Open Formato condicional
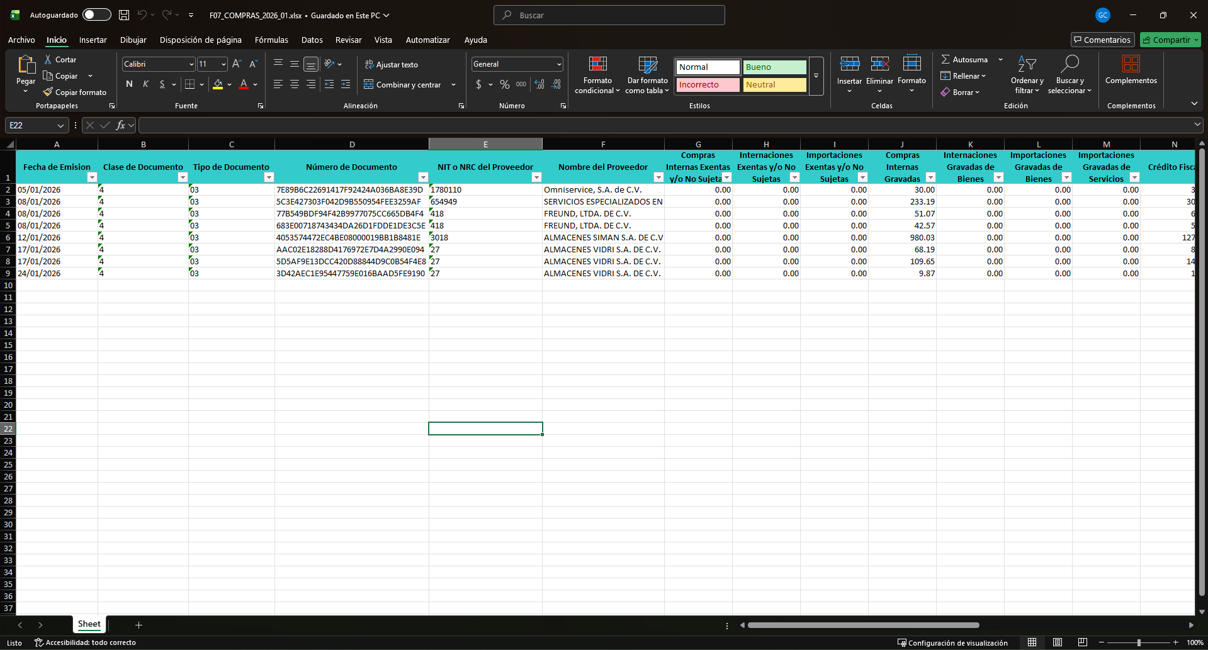The image size is (1208, 650). (x=597, y=75)
